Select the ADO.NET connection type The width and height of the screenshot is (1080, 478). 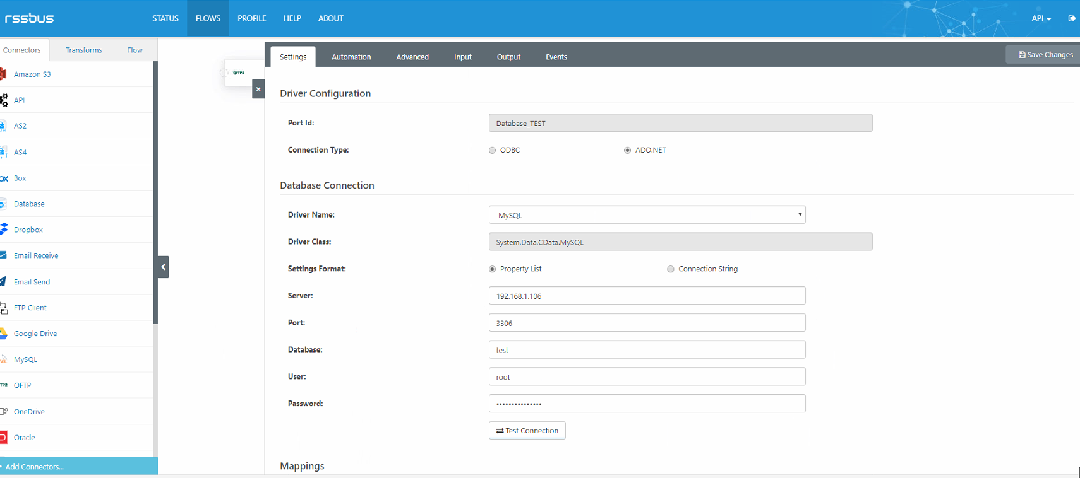627,150
